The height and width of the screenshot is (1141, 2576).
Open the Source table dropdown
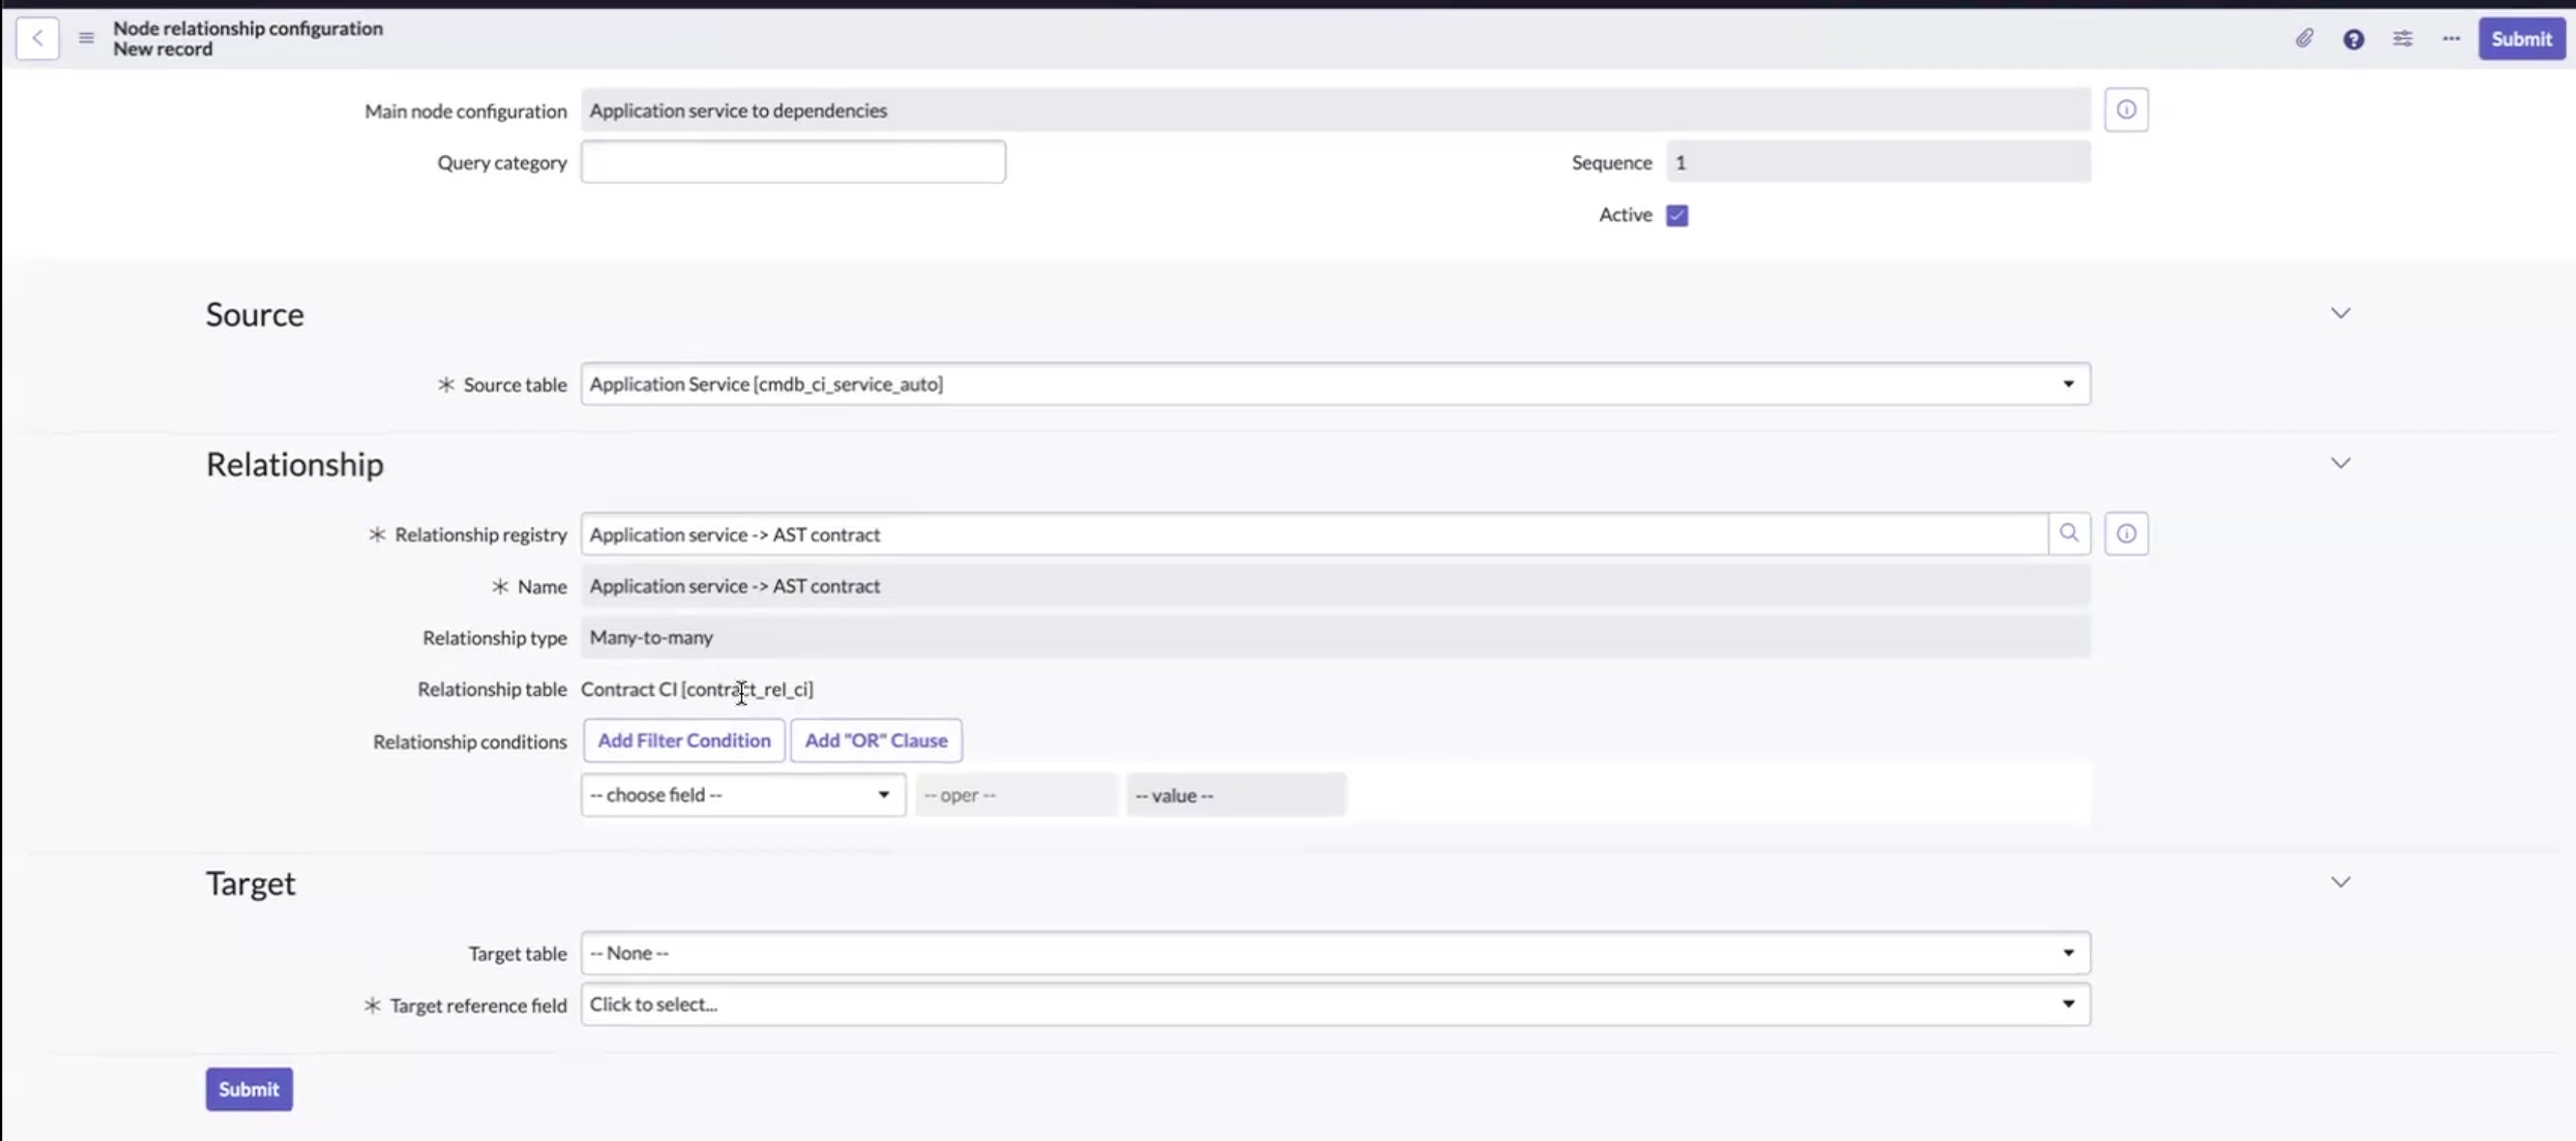coord(1335,384)
